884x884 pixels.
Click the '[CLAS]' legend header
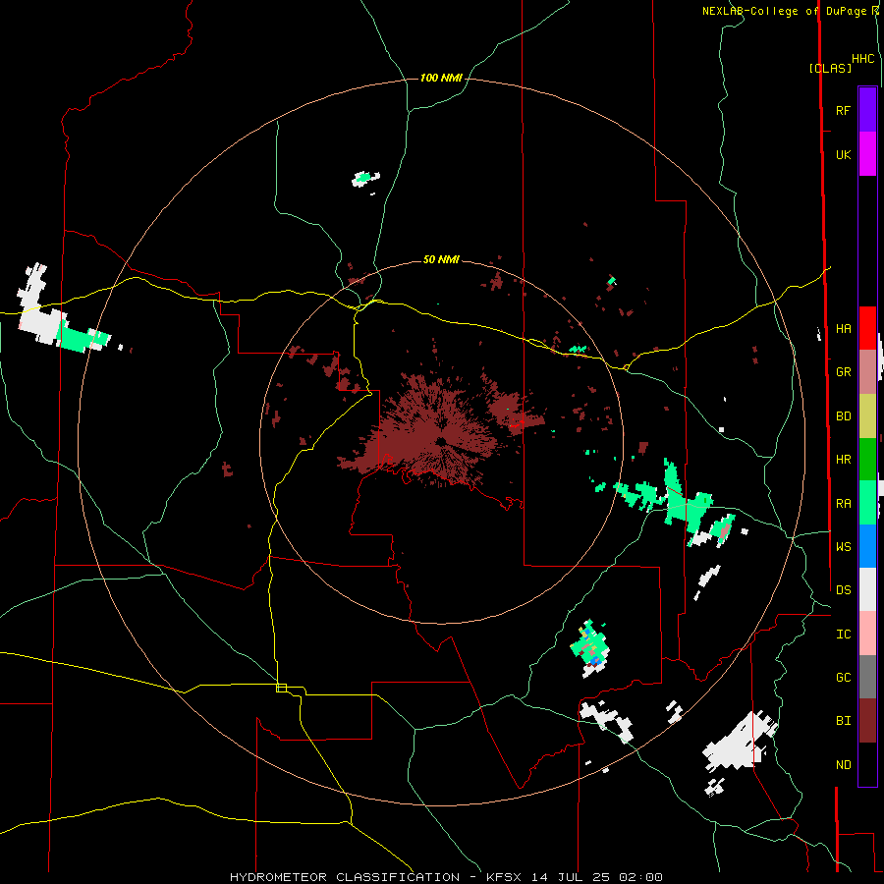click(830, 68)
